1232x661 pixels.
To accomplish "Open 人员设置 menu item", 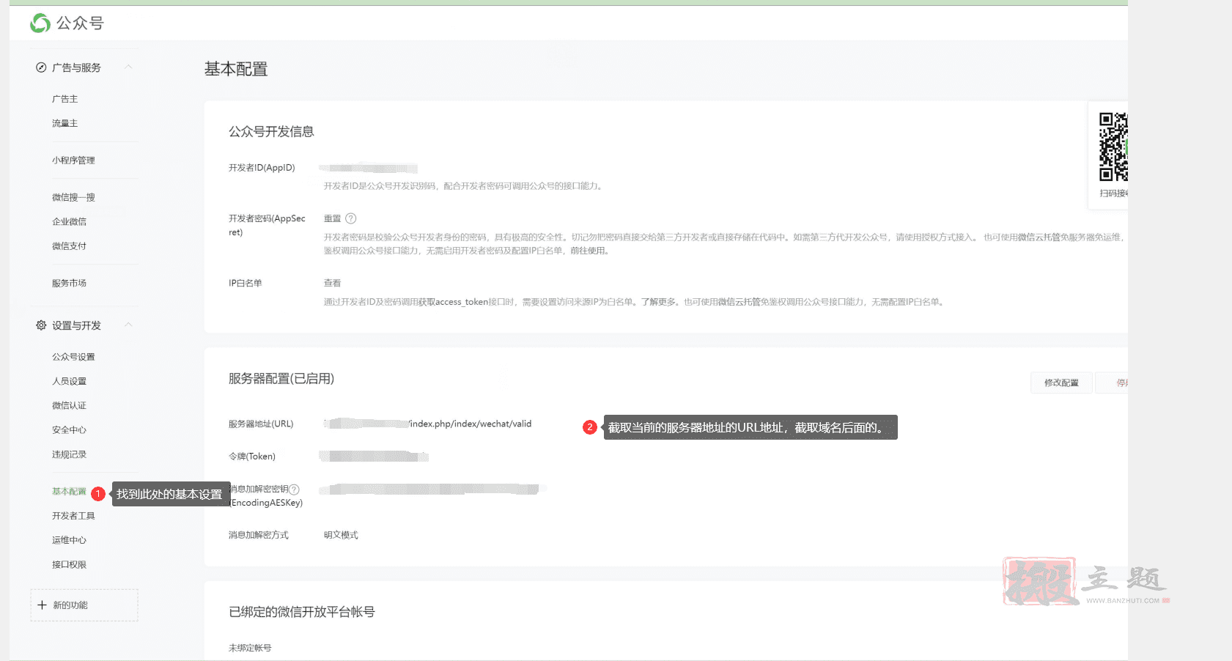I will pos(69,381).
